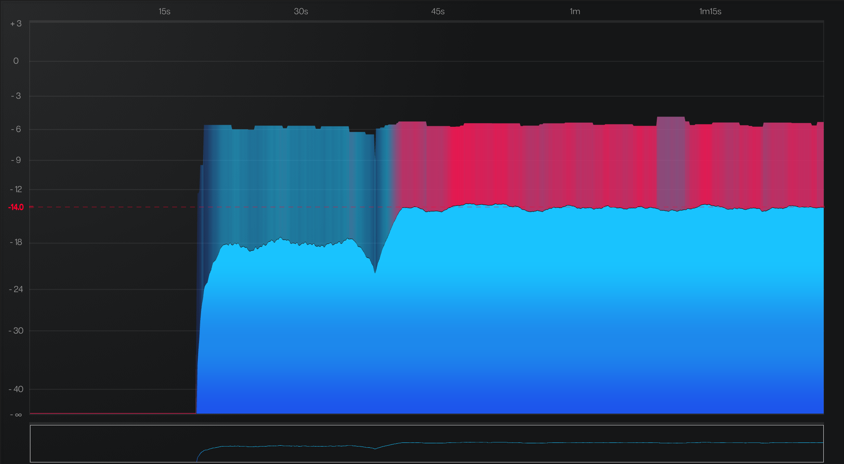Click the +3 dB scale label
844x464 pixels.
16,24
